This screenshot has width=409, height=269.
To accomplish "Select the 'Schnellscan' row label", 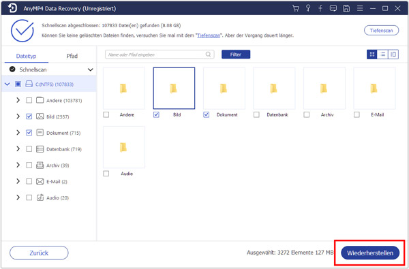I will [33, 69].
